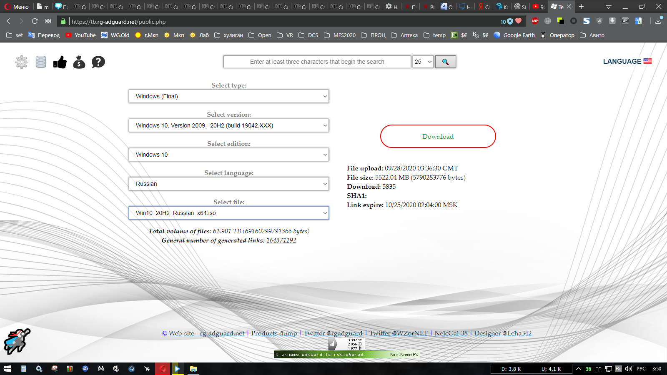Open the NeleGal-38 link
Viewport: 667px width, 375px height.
pos(451,333)
